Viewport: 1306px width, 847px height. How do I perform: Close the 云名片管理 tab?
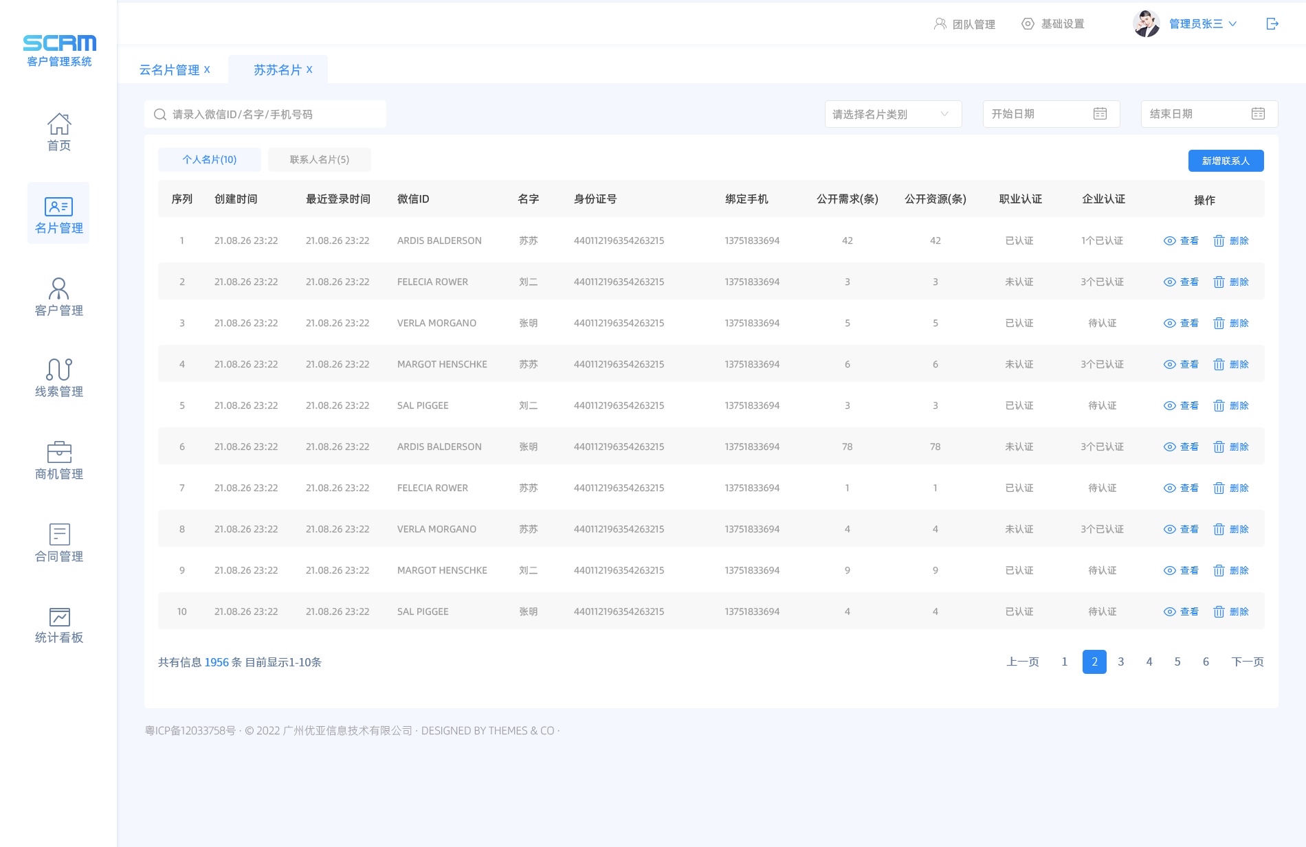207,69
